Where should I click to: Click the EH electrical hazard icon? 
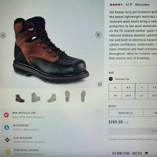8,152
